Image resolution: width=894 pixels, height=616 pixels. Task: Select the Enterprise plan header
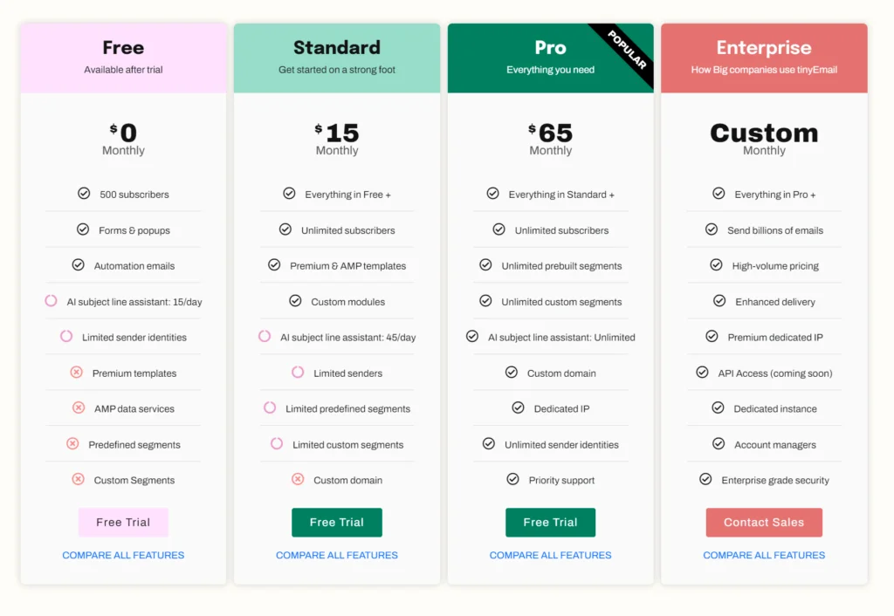click(764, 58)
